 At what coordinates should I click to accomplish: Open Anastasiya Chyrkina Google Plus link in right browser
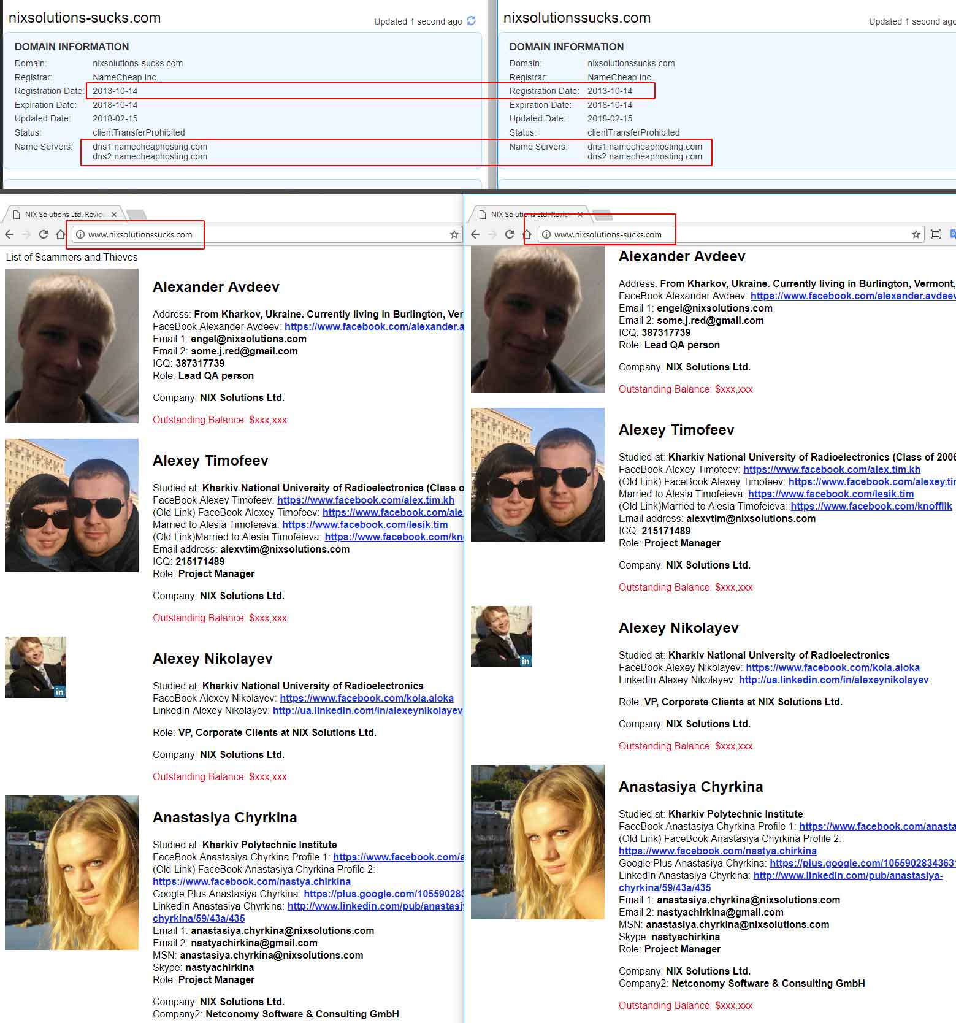(x=862, y=863)
